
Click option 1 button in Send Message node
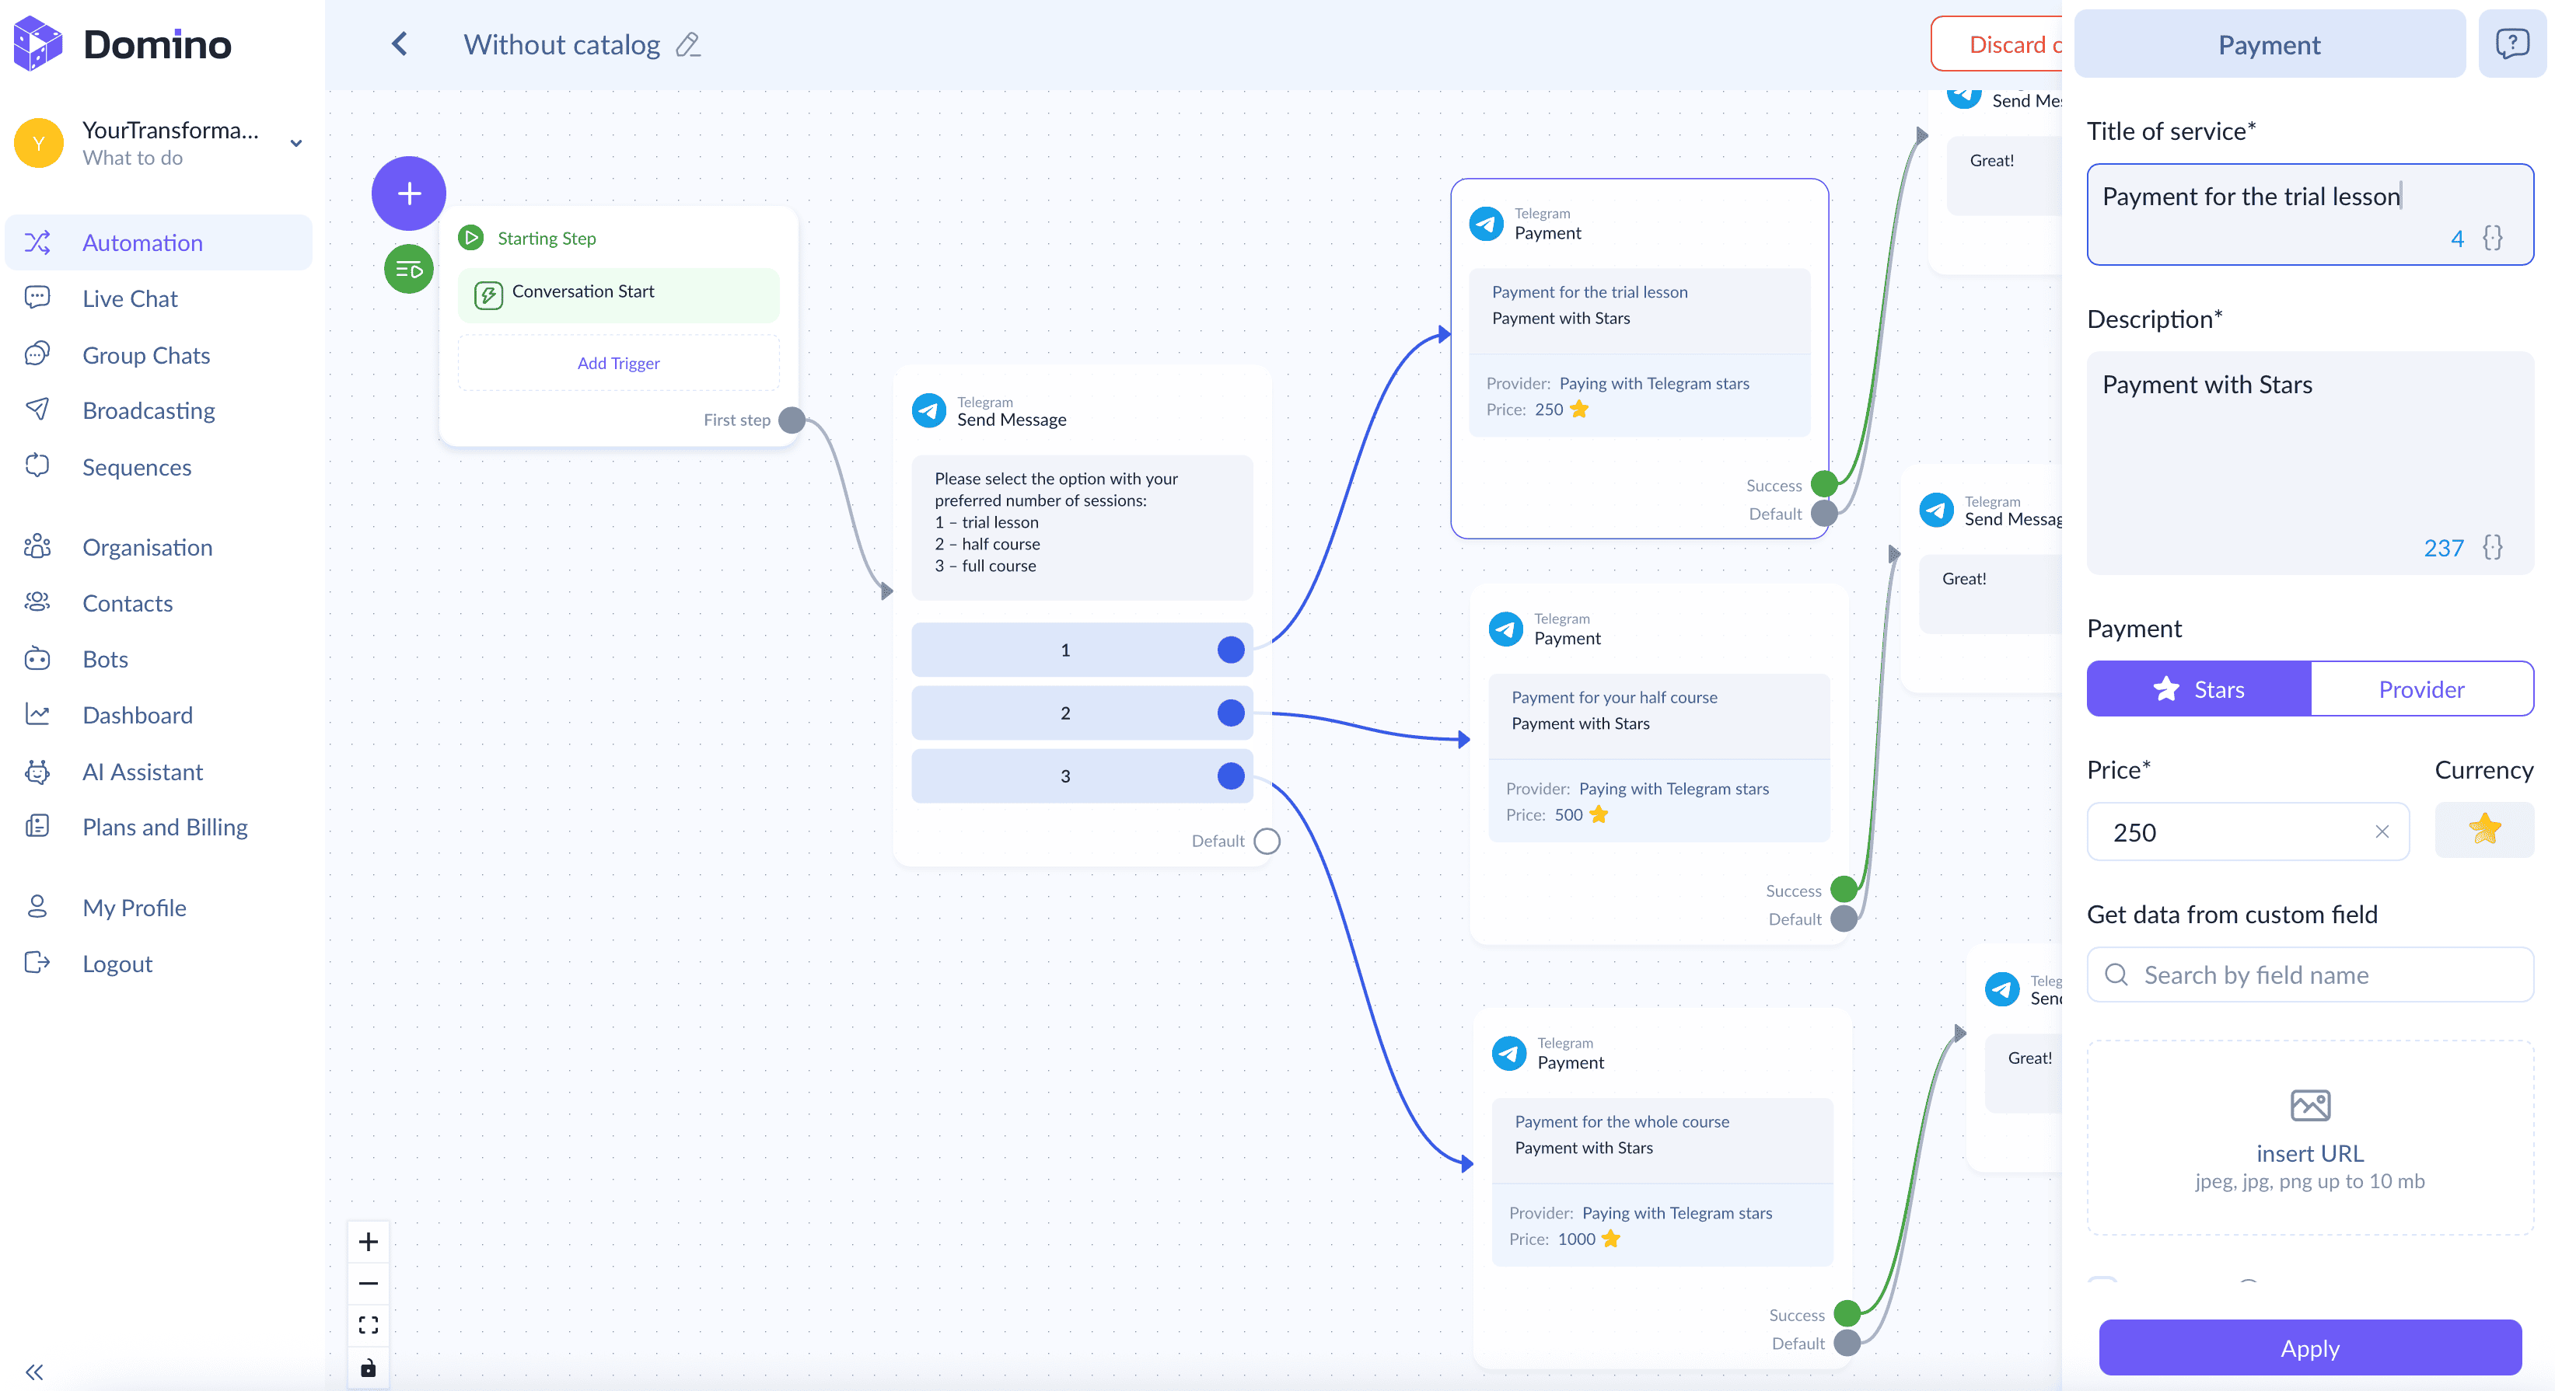1082,650
